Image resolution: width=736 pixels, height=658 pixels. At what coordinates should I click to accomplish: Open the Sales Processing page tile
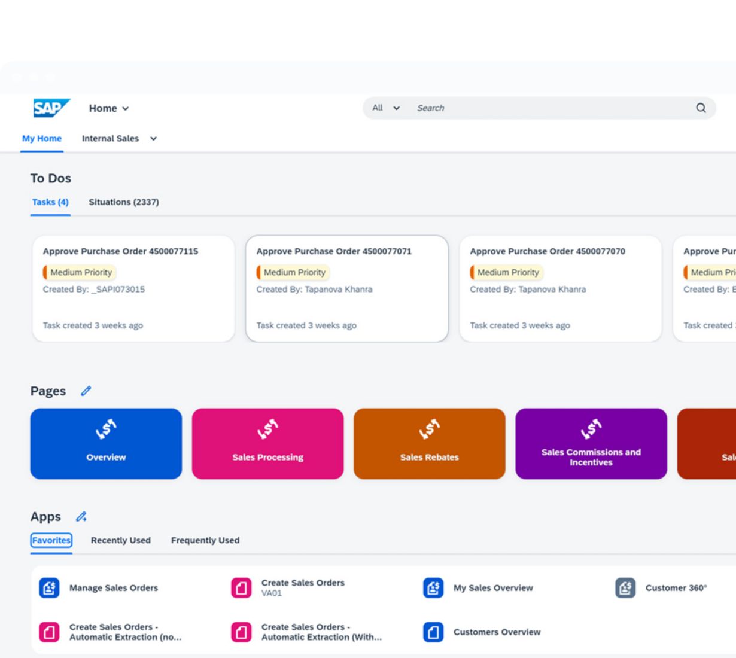click(x=267, y=444)
